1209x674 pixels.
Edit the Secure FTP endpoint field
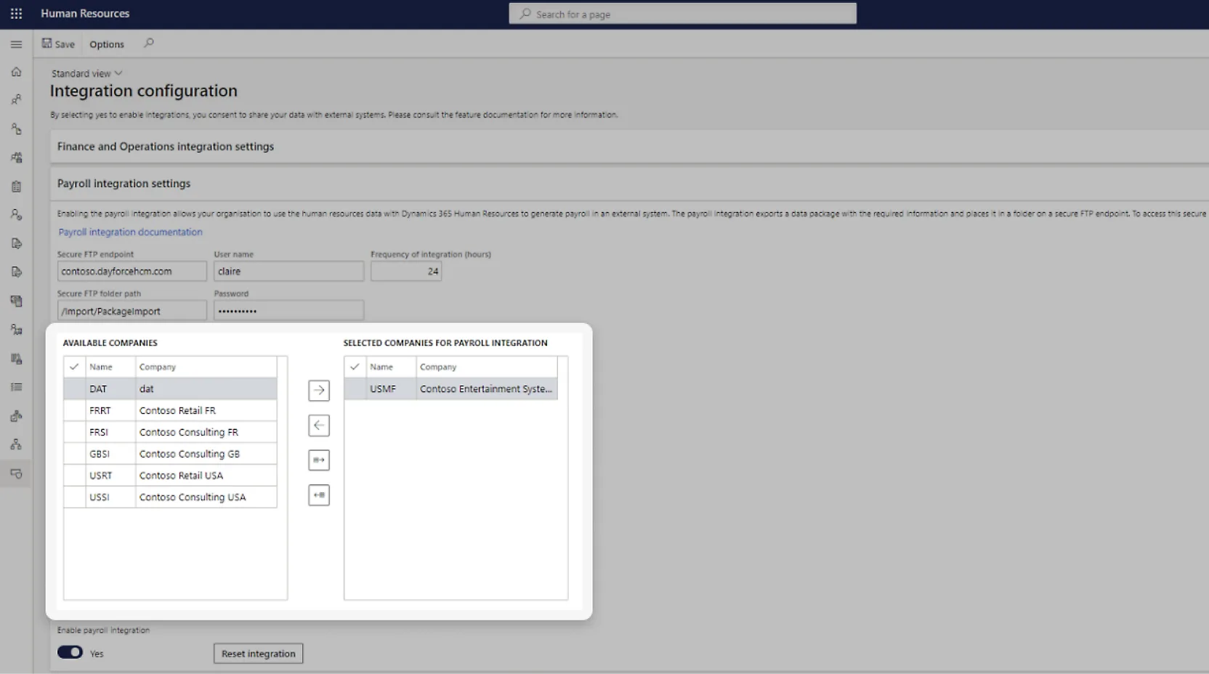132,272
